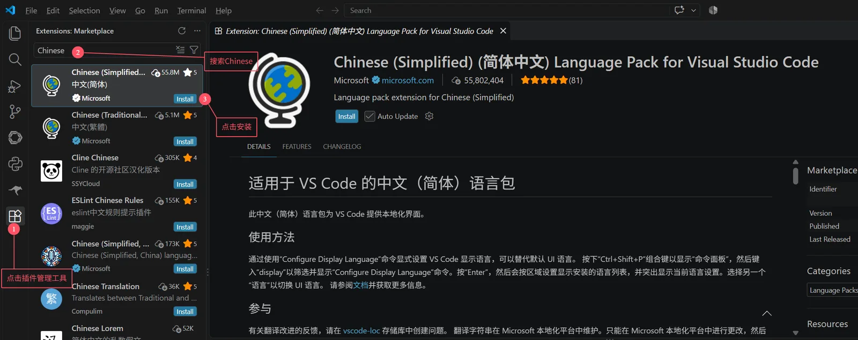
Task: Click the Language Packs category tag
Action: 833,290
